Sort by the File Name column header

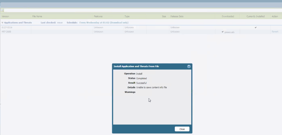[x=37, y=16]
